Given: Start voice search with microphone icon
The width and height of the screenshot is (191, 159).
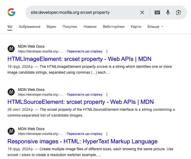Looking at the screenshot, I should click(x=168, y=12).
